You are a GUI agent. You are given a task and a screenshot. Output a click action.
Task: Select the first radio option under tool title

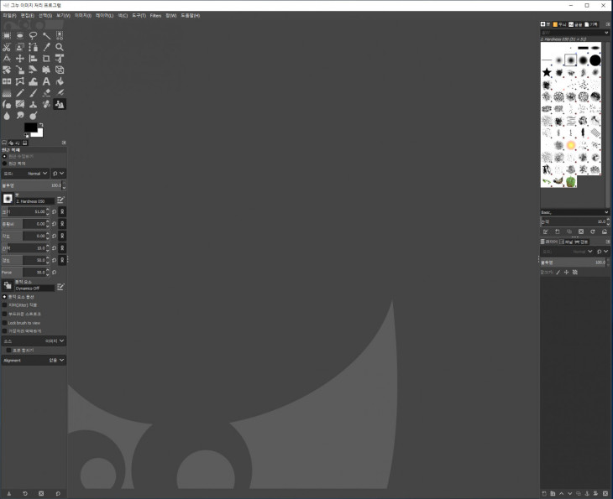tap(5, 156)
